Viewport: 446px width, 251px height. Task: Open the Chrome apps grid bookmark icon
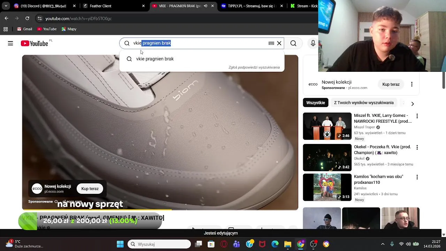6,29
